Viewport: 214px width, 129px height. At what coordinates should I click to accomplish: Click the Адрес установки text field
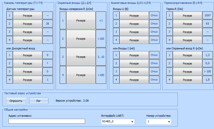(47, 121)
